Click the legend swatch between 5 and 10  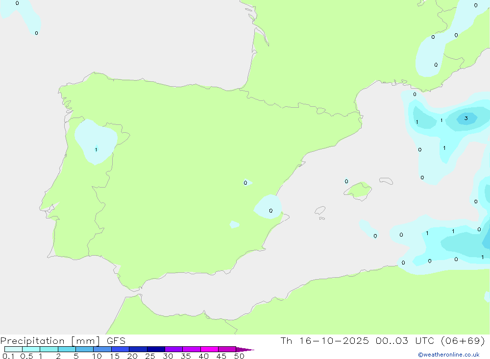(x=84, y=349)
